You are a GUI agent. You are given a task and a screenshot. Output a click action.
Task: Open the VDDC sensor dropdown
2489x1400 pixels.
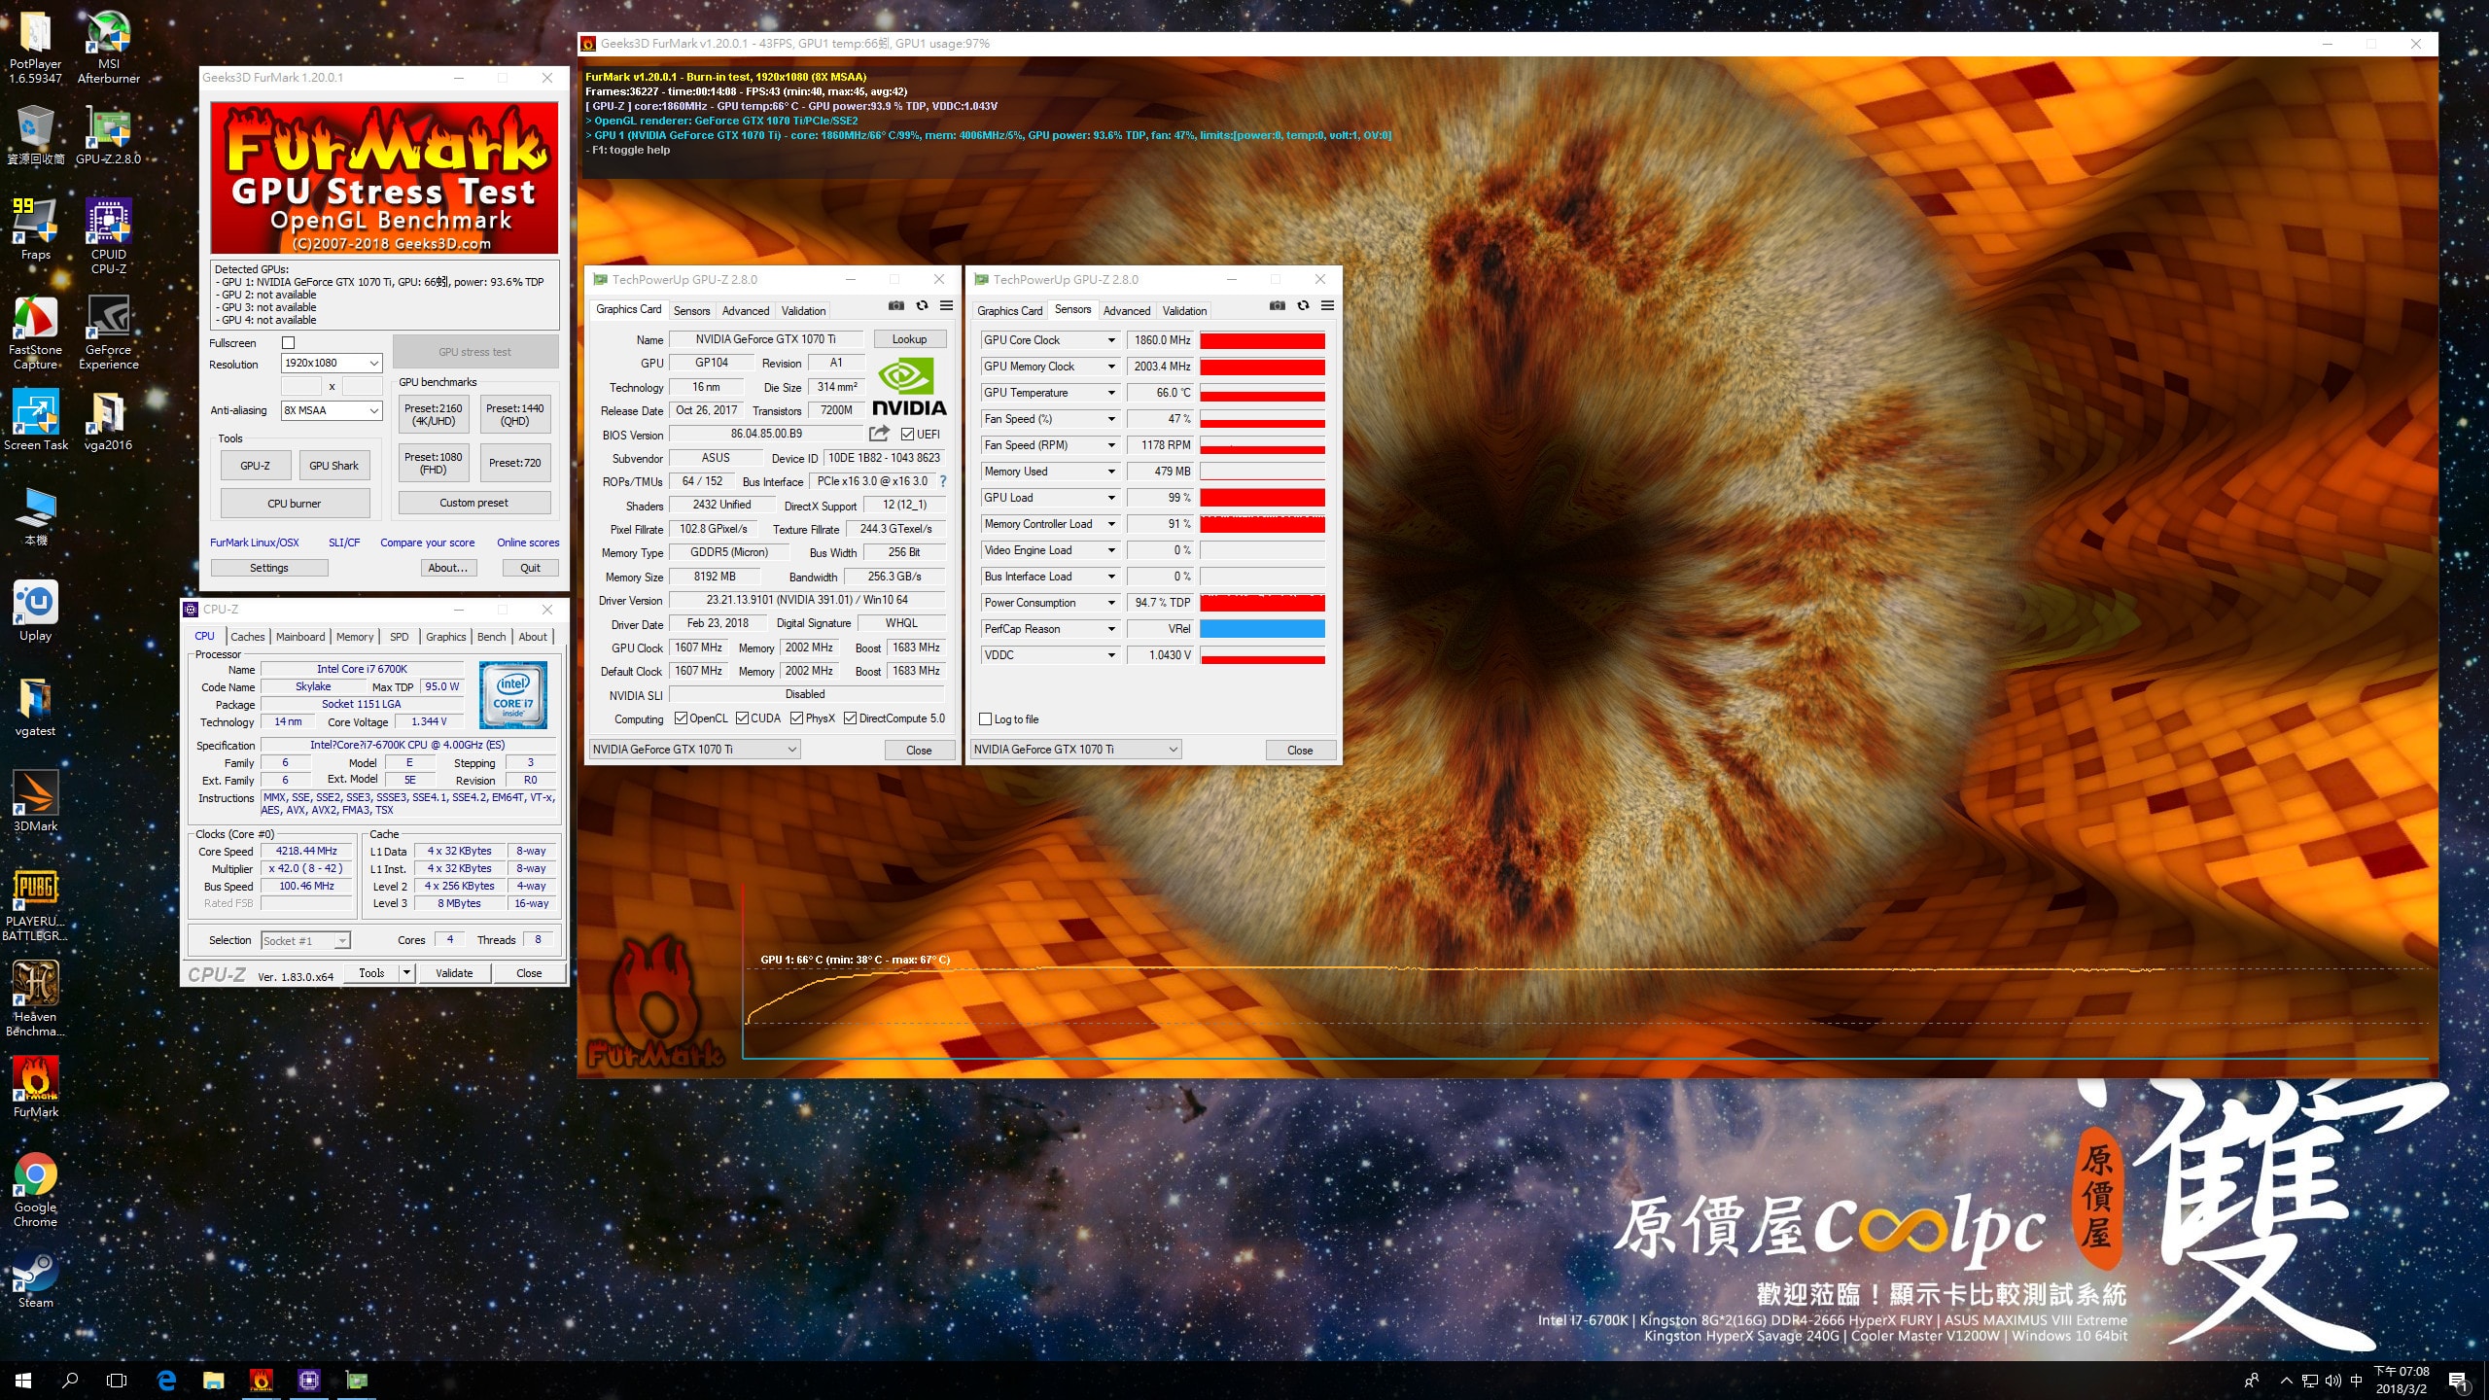(1111, 655)
